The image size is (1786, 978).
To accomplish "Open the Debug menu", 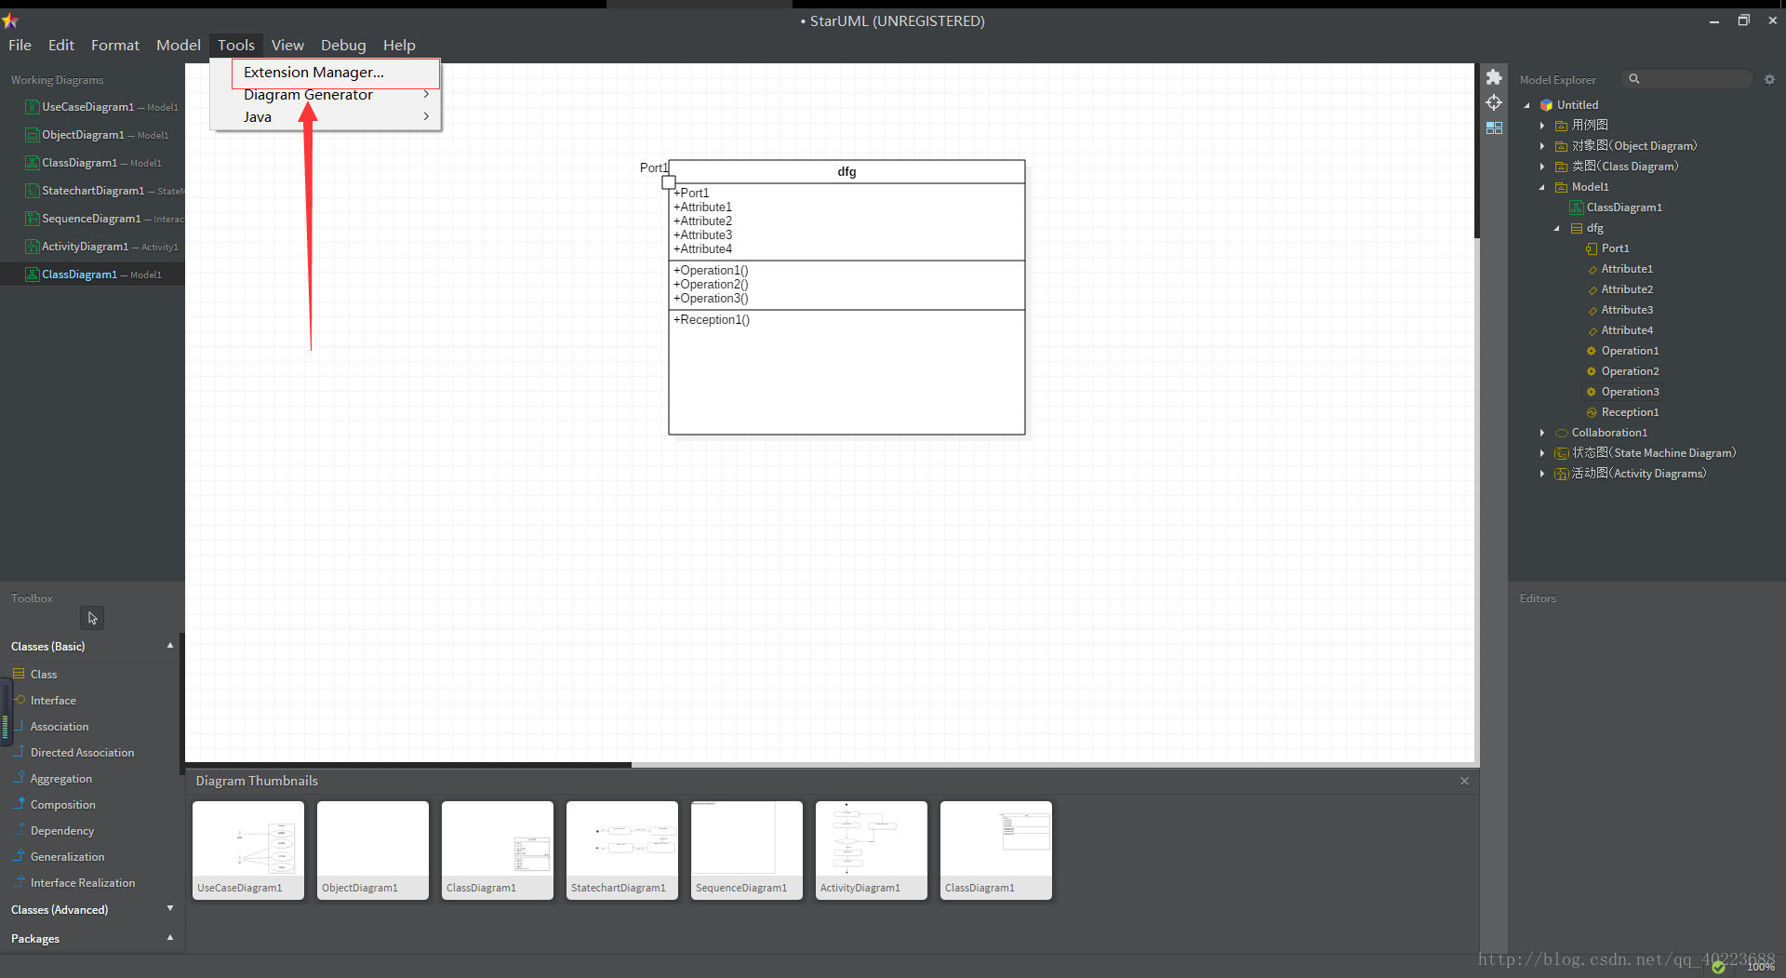I will click(x=343, y=45).
